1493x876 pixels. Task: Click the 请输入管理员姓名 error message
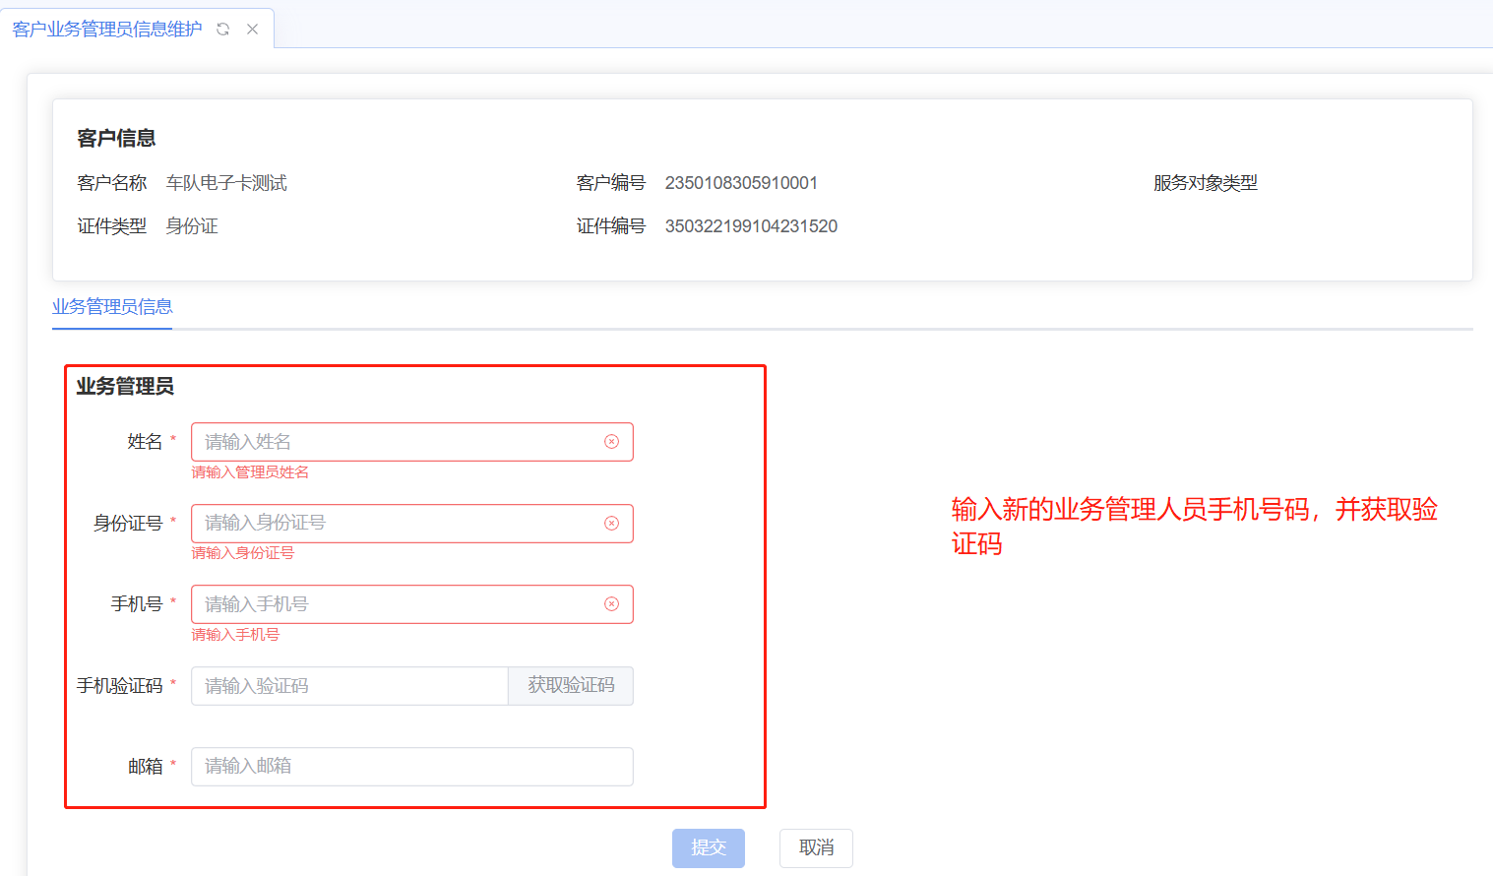pos(250,472)
